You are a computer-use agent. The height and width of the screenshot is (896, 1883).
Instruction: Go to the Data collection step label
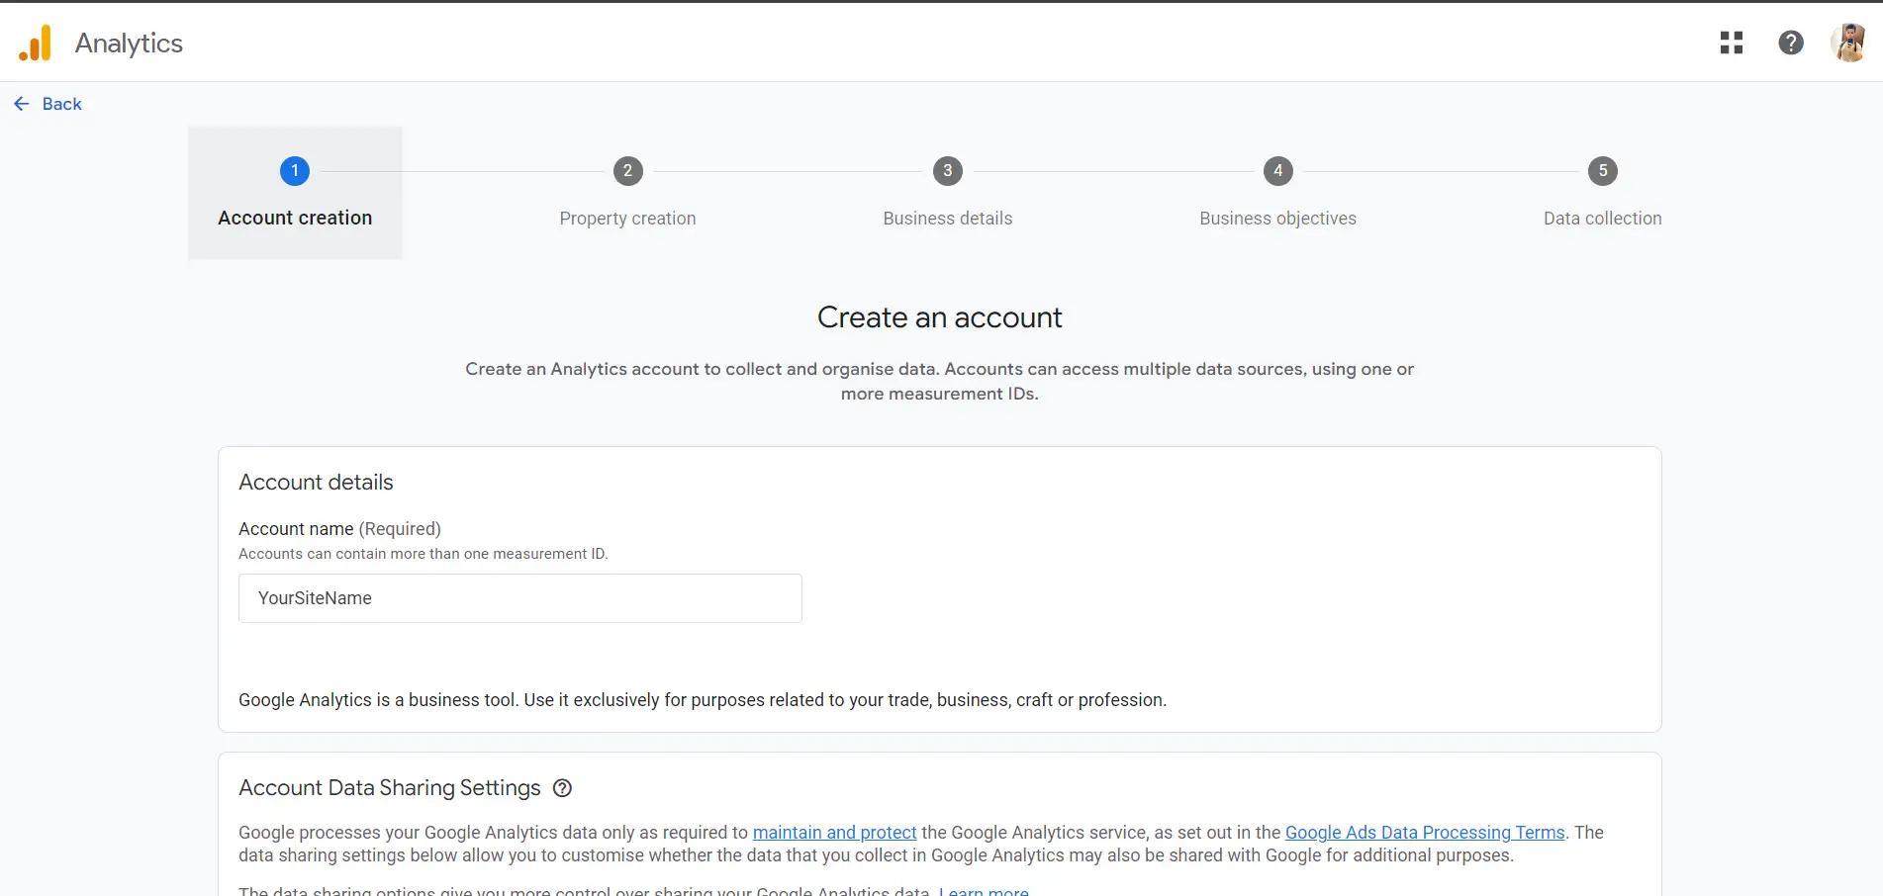(1602, 219)
